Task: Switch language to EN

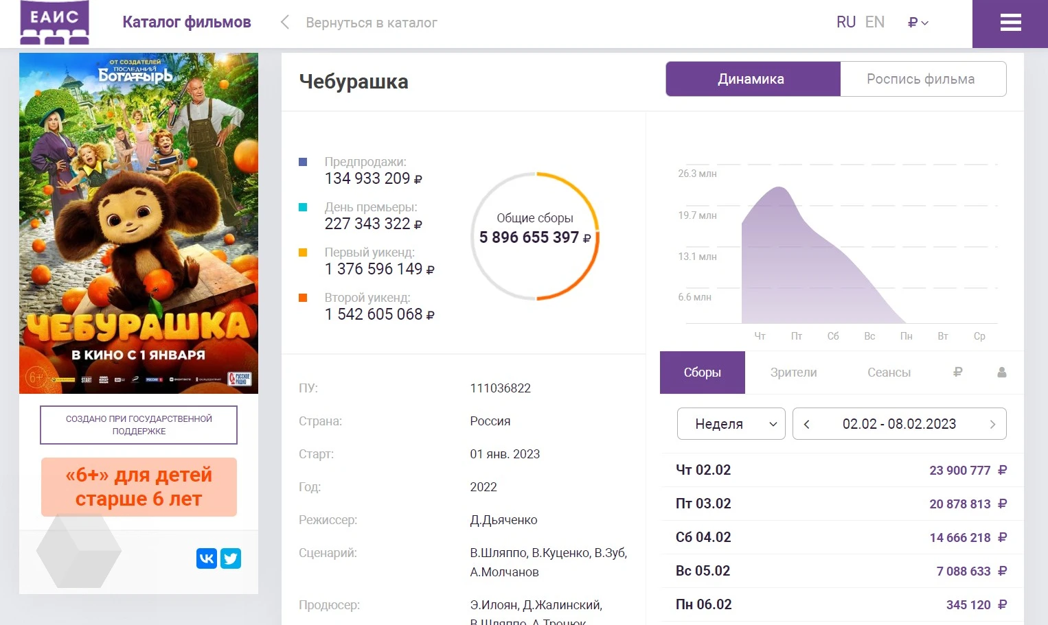Action: [875, 22]
